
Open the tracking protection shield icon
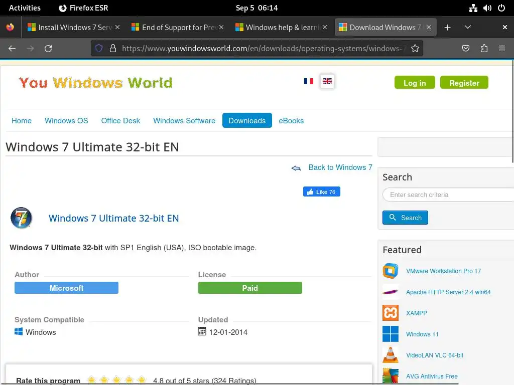99,49
